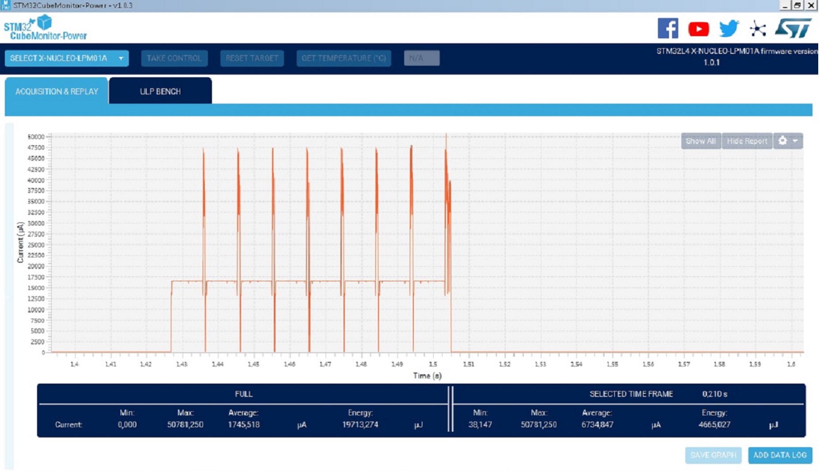
Task: Click the Hide Report button
Action: tap(747, 141)
